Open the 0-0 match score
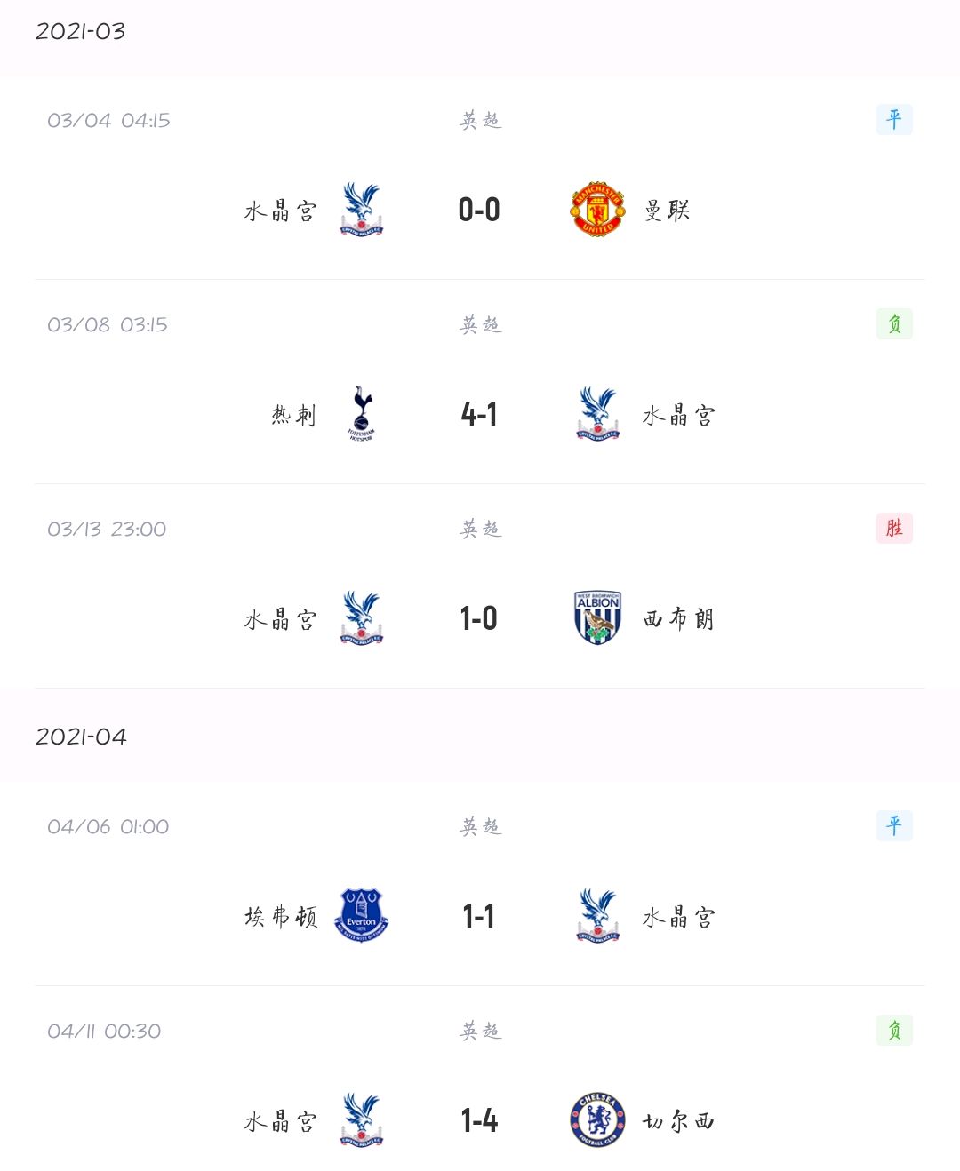 click(479, 210)
